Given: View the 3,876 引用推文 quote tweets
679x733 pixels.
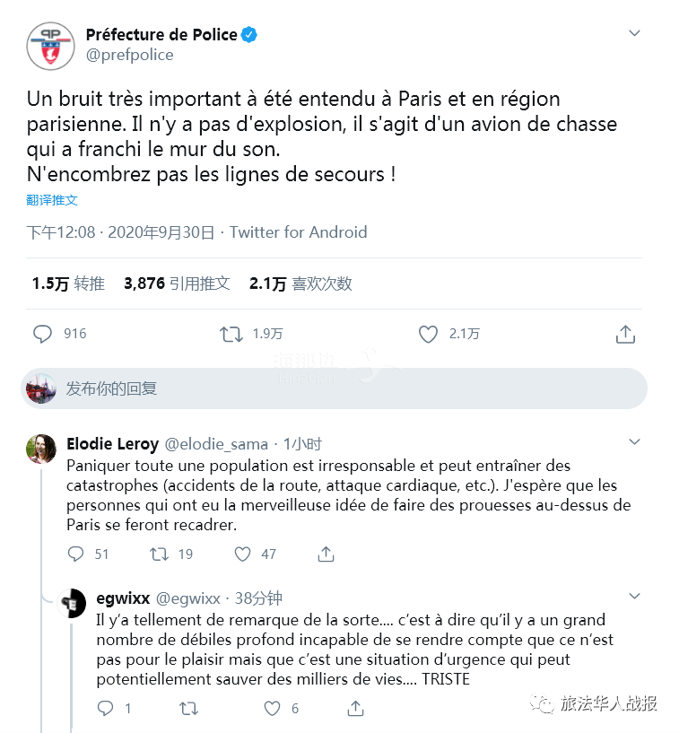Looking at the screenshot, I should tap(177, 284).
